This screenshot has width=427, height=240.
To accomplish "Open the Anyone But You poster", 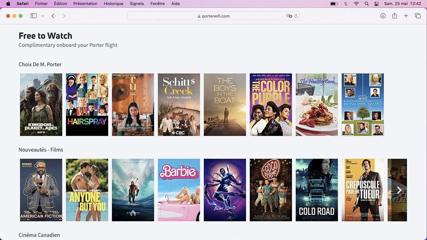I will [x=87, y=190].
